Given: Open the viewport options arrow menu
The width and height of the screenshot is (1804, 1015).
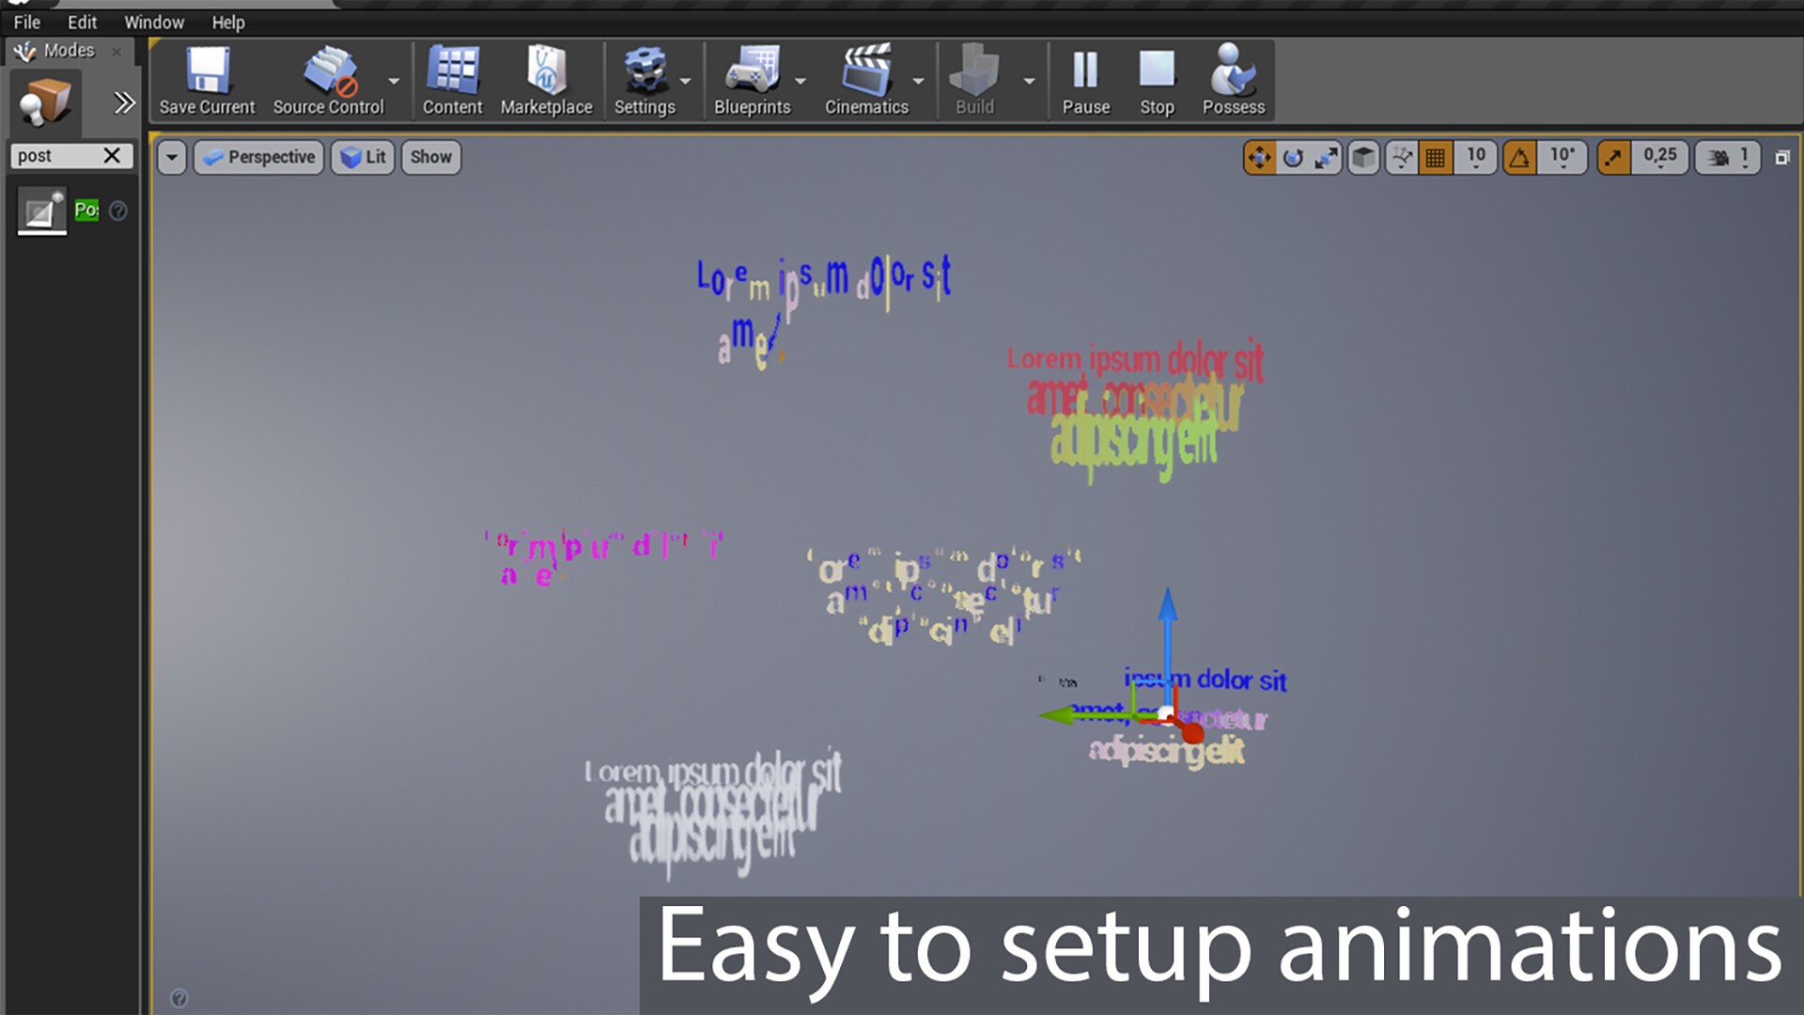Looking at the screenshot, I should pyautogui.click(x=172, y=157).
